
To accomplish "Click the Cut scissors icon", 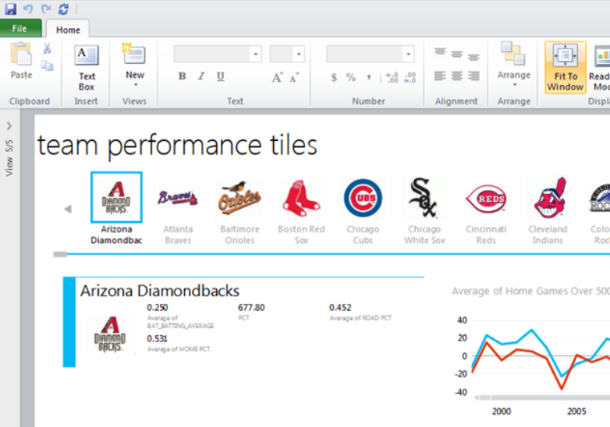I will click(x=47, y=49).
